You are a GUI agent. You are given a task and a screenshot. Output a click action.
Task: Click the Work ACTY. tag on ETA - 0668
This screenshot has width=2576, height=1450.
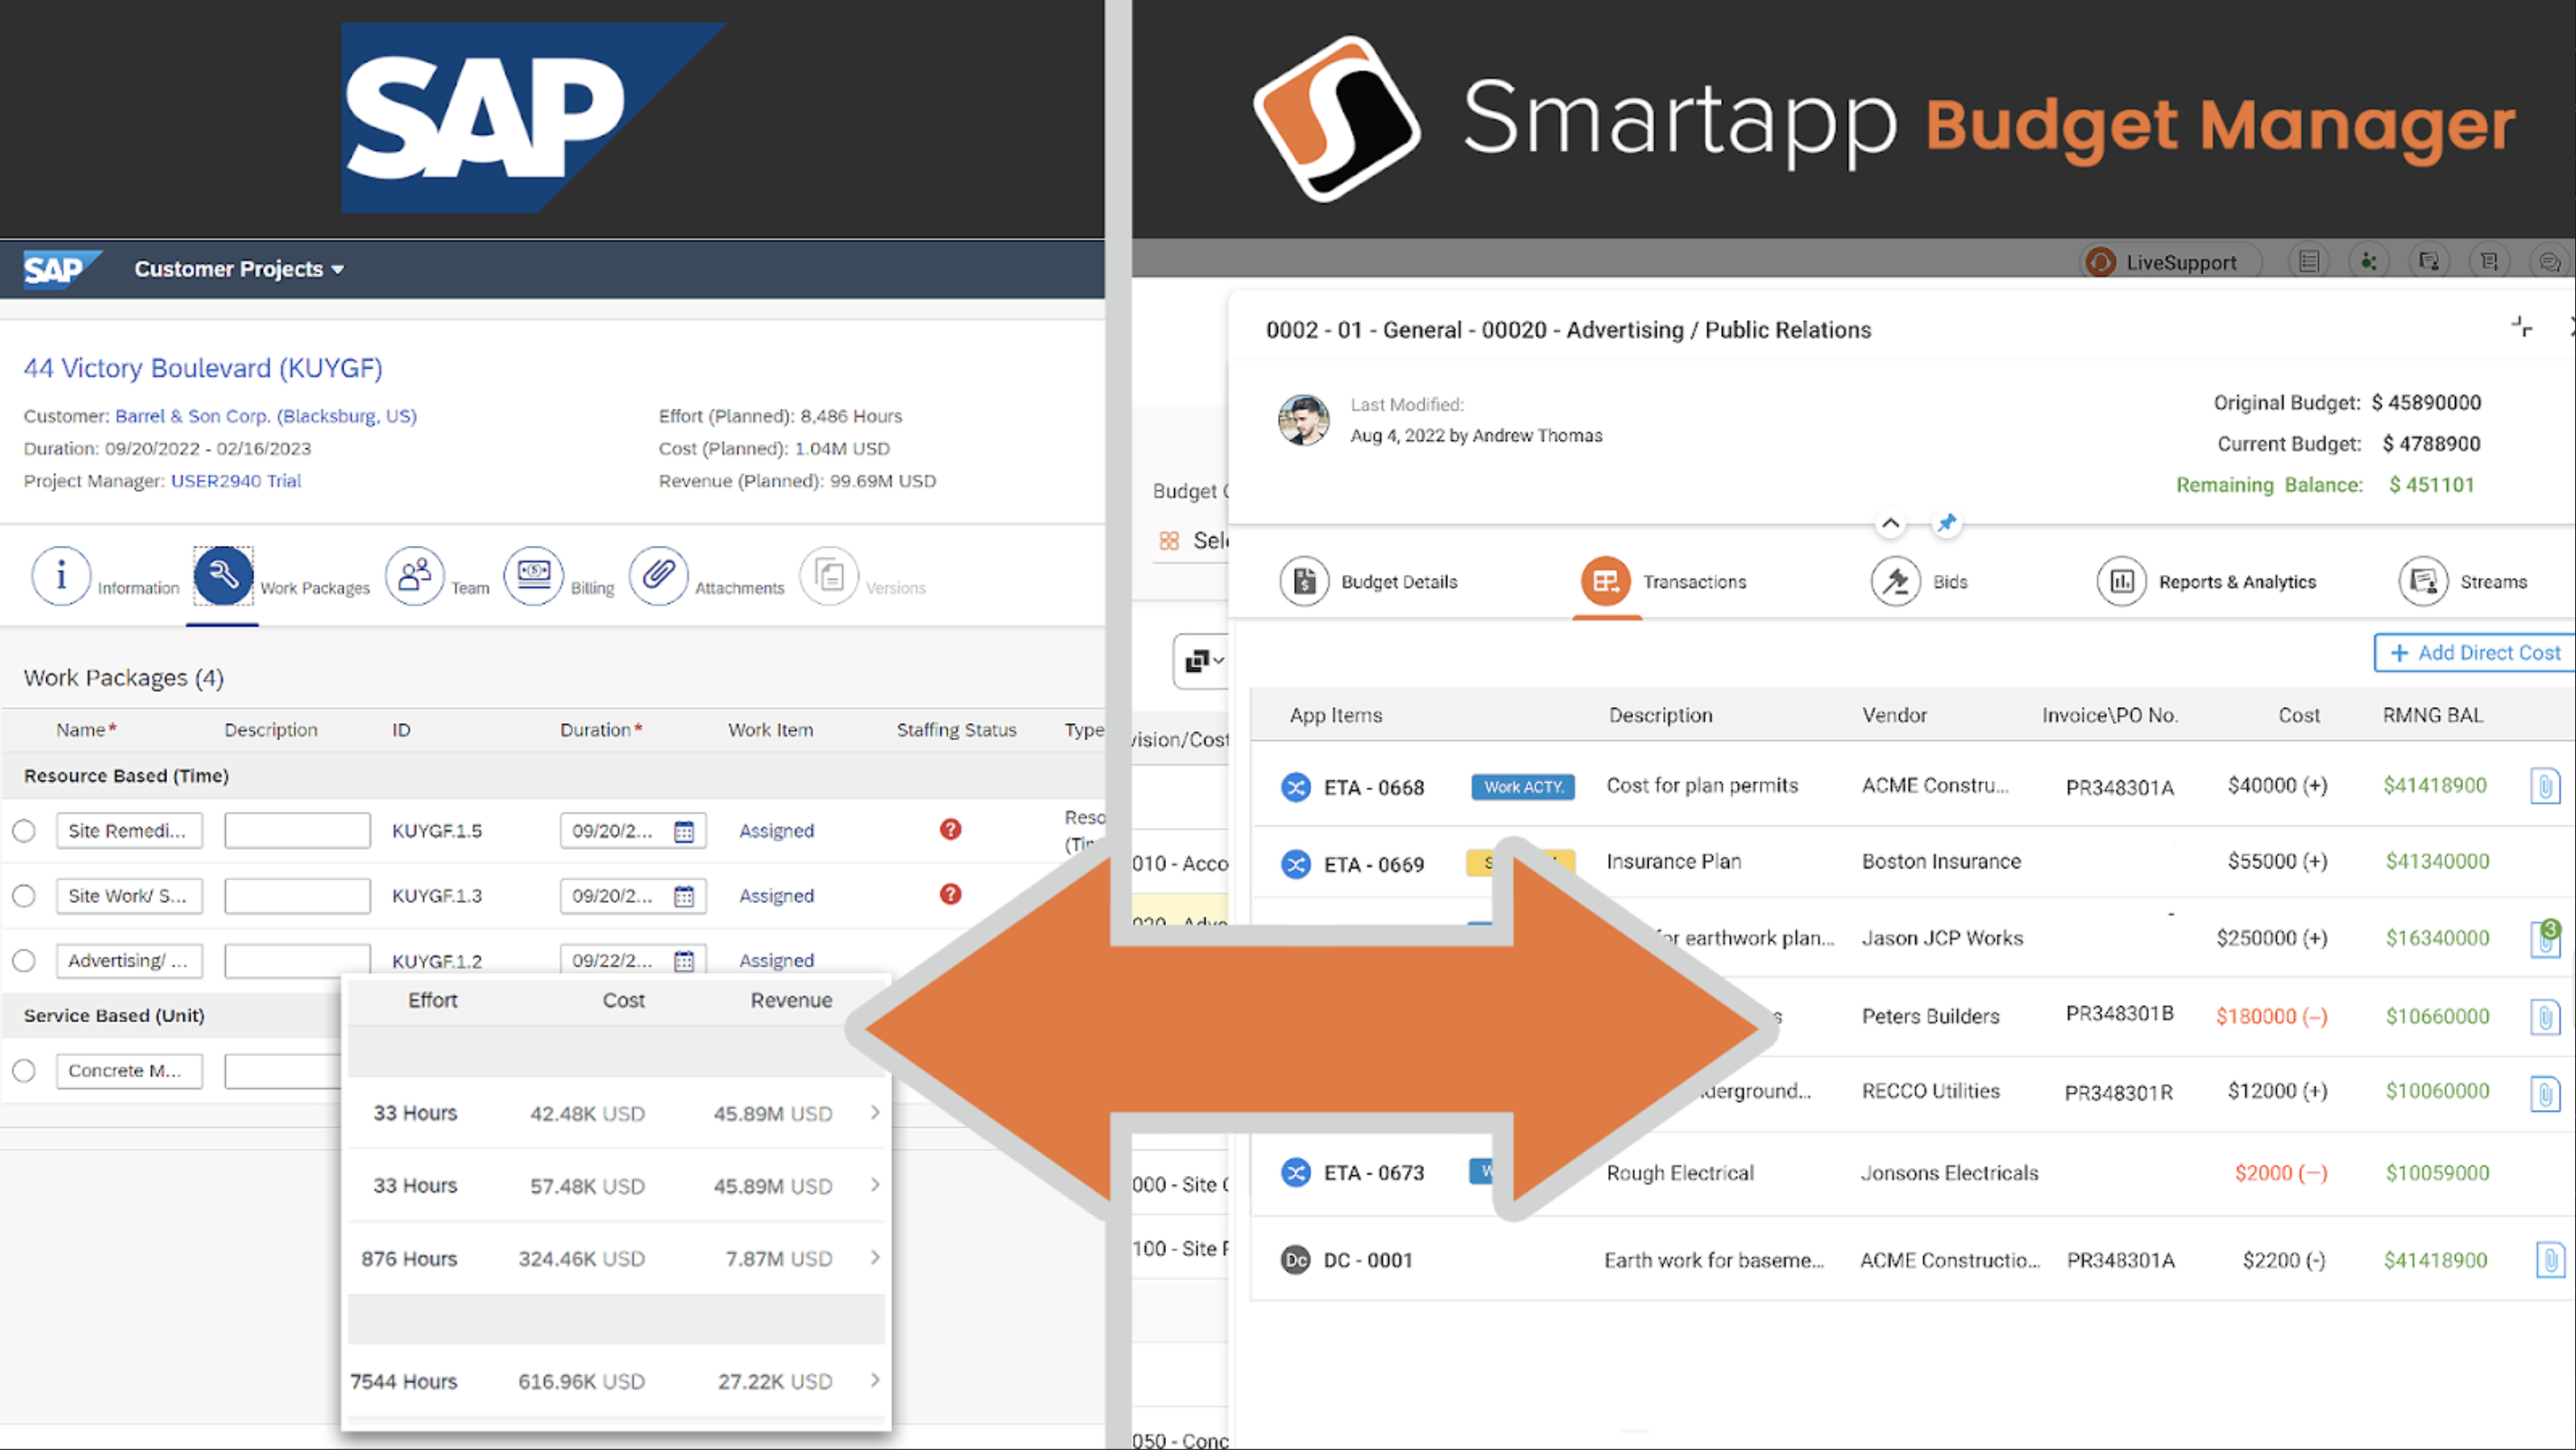(x=1523, y=787)
